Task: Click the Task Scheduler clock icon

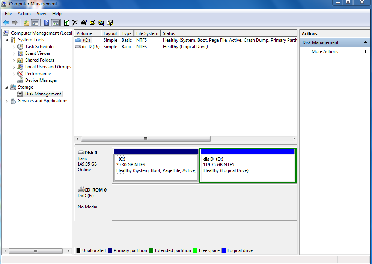Action: [x=20, y=47]
